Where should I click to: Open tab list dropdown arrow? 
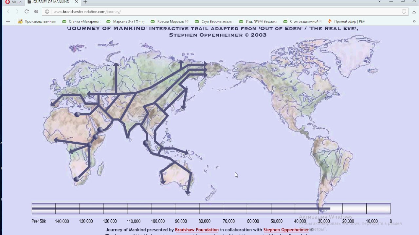point(379,2)
